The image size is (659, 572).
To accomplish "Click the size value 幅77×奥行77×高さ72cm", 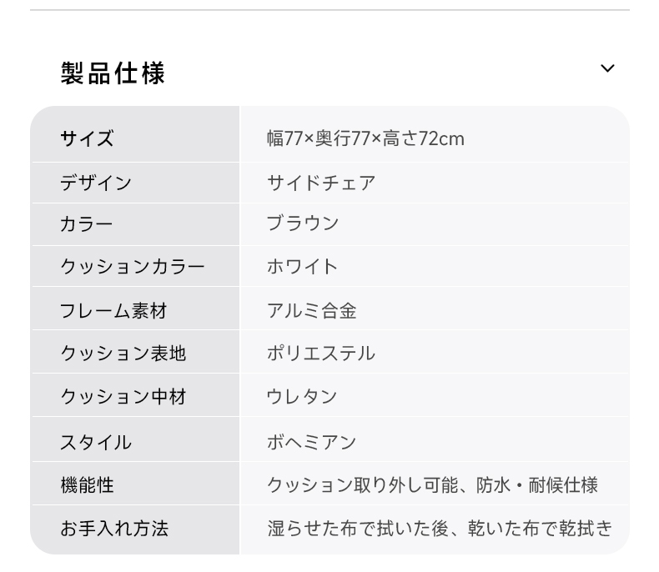I will pos(365,138).
